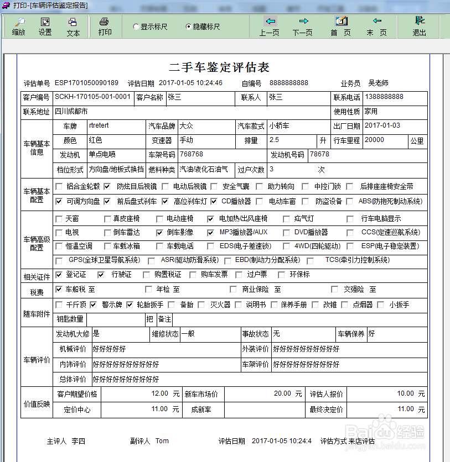Toggle the 倒车影像 checkbox
The height and width of the screenshot is (462, 450).
click(159, 233)
